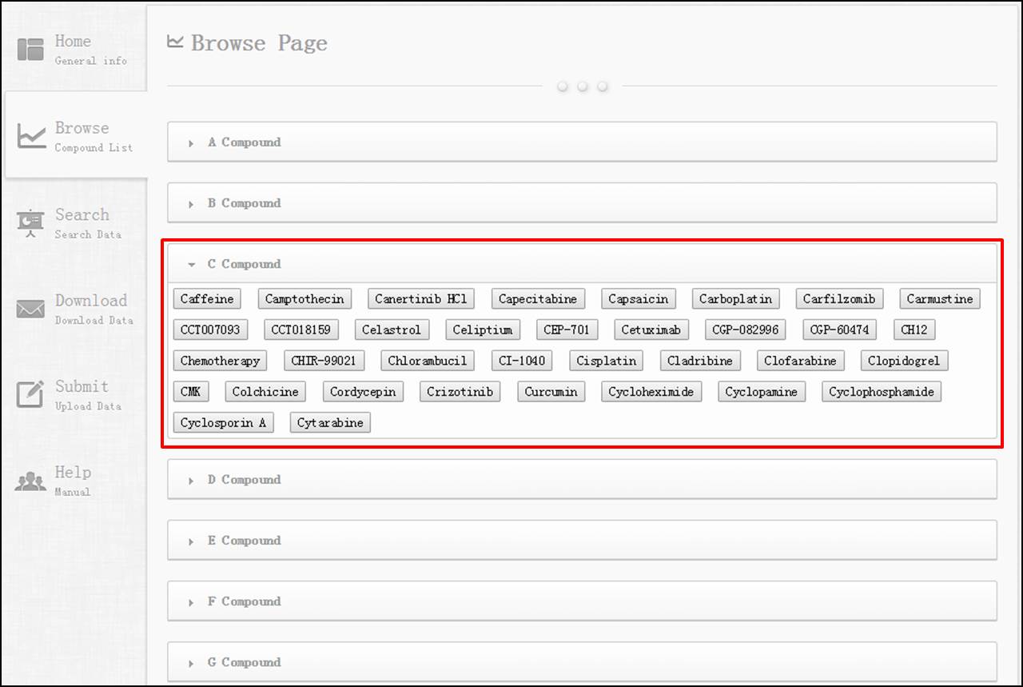This screenshot has height=687, width=1023.
Task: Click the Capsaicin compound button
Action: 639,299
